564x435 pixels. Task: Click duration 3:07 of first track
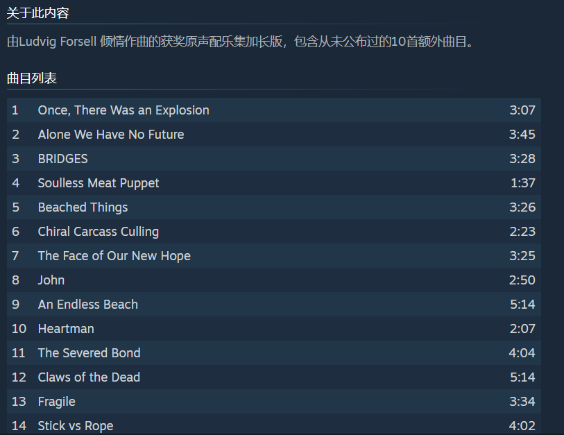522,110
